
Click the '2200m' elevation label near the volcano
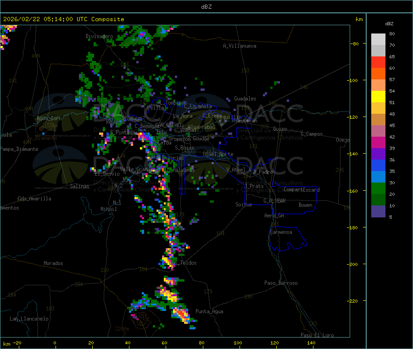point(122,329)
